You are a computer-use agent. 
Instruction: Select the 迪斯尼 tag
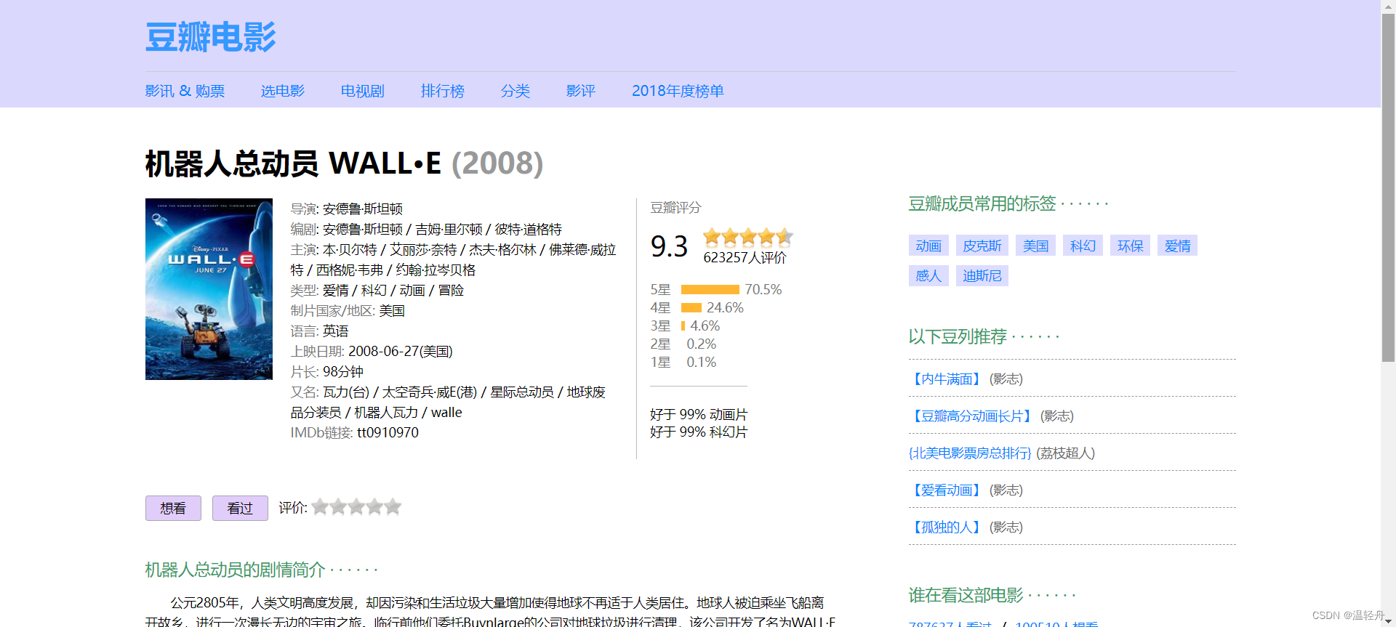982,275
